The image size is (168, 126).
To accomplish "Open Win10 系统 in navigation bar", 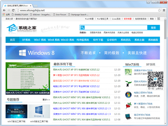I will point(67,40).
